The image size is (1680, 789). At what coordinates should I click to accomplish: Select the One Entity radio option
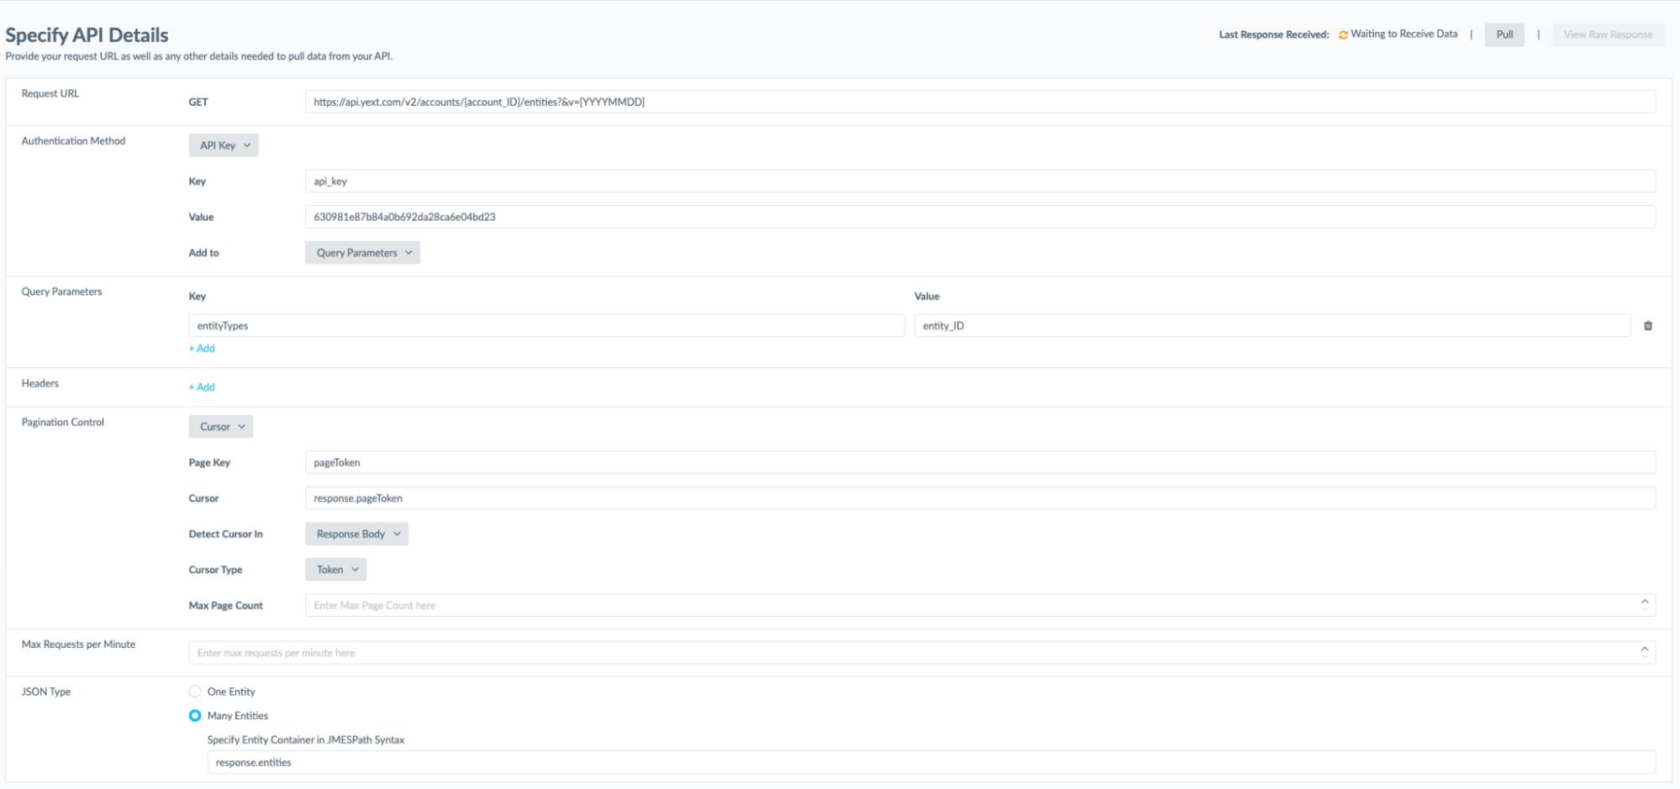(195, 692)
